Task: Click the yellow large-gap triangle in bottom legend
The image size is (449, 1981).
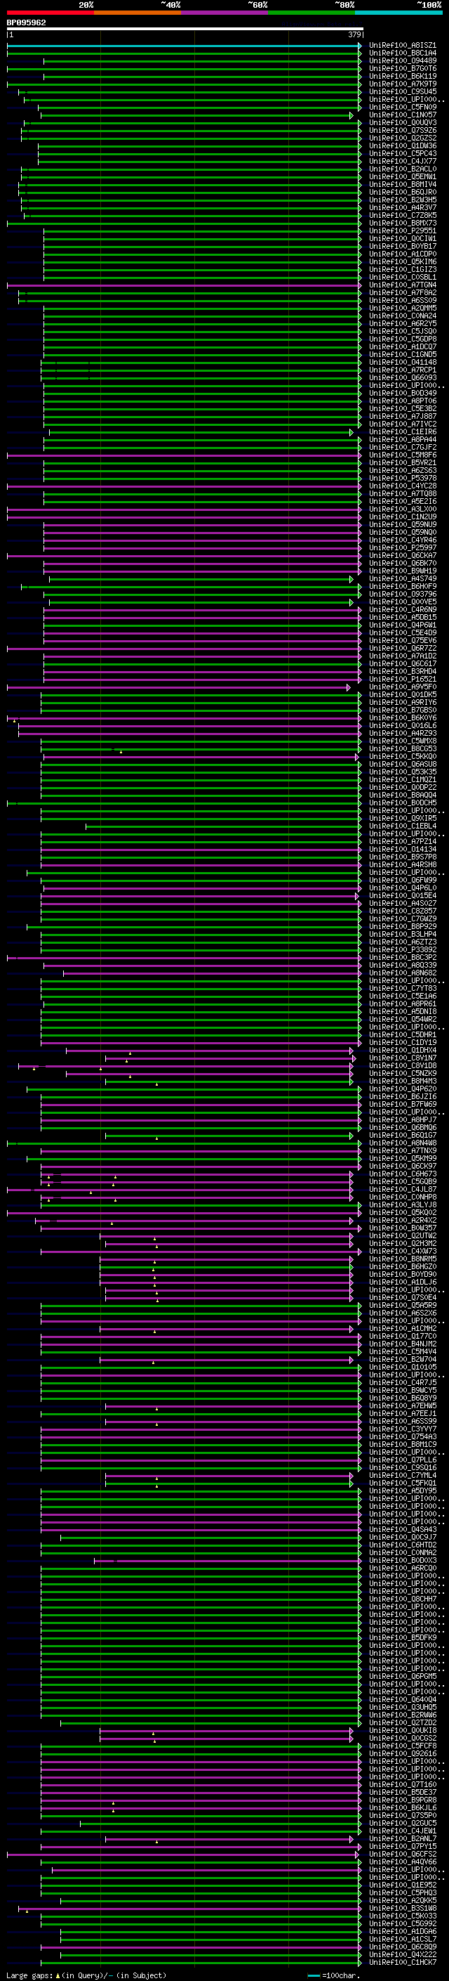Action: point(58,1975)
